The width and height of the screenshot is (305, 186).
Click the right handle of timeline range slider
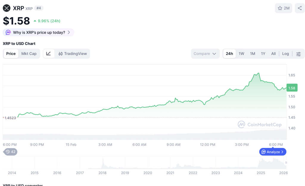[x=286, y=163]
